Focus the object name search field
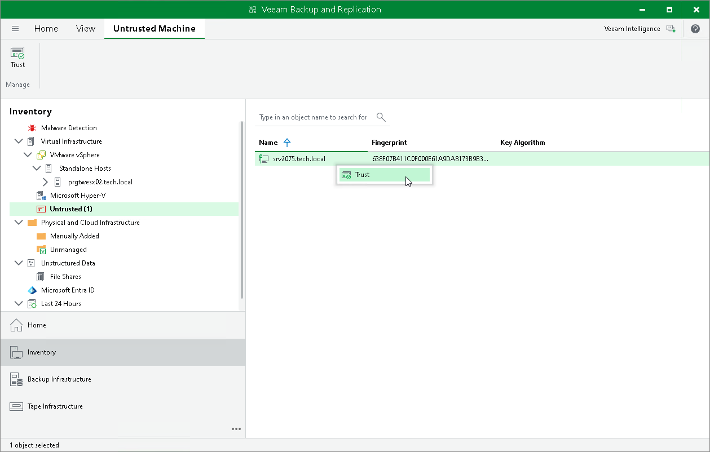Viewport: 710px width, 452px height. click(x=314, y=117)
